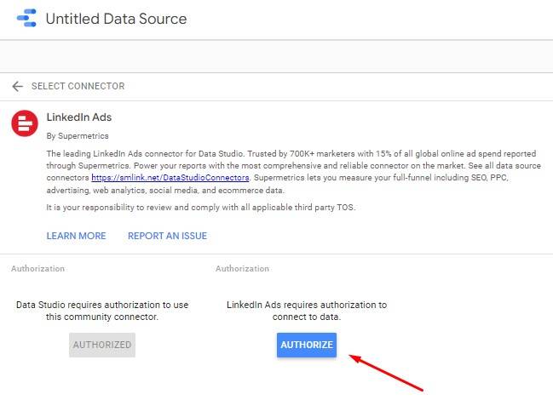The height and width of the screenshot is (417, 553).
Task: Go back using the Select Connector arrow
Action: pos(17,86)
